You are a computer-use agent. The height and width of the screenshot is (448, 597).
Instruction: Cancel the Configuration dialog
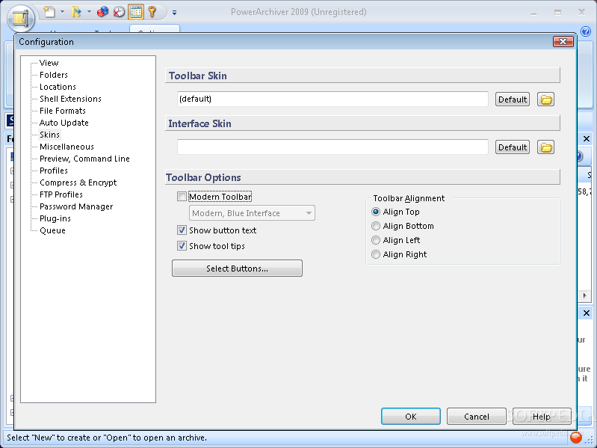[476, 417]
